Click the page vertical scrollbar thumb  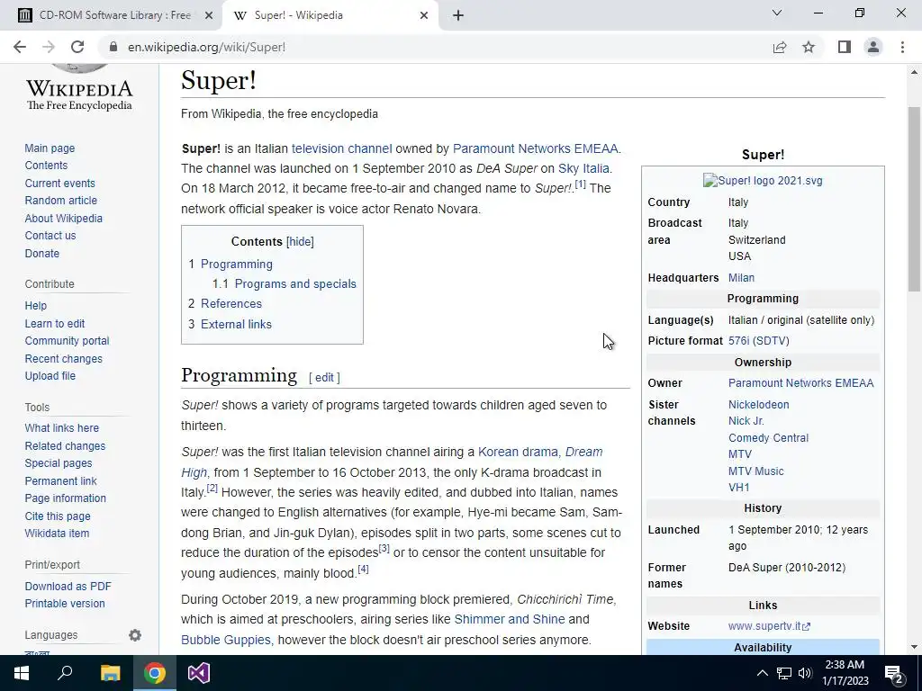coord(914,199)
